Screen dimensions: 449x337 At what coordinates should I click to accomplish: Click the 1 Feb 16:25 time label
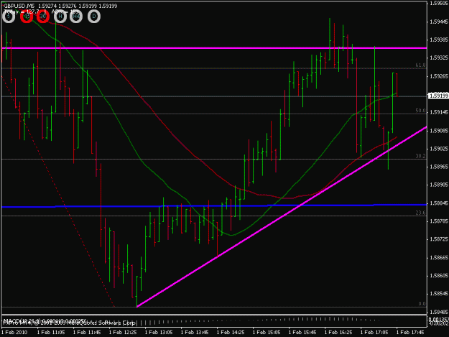click(338, 333)
